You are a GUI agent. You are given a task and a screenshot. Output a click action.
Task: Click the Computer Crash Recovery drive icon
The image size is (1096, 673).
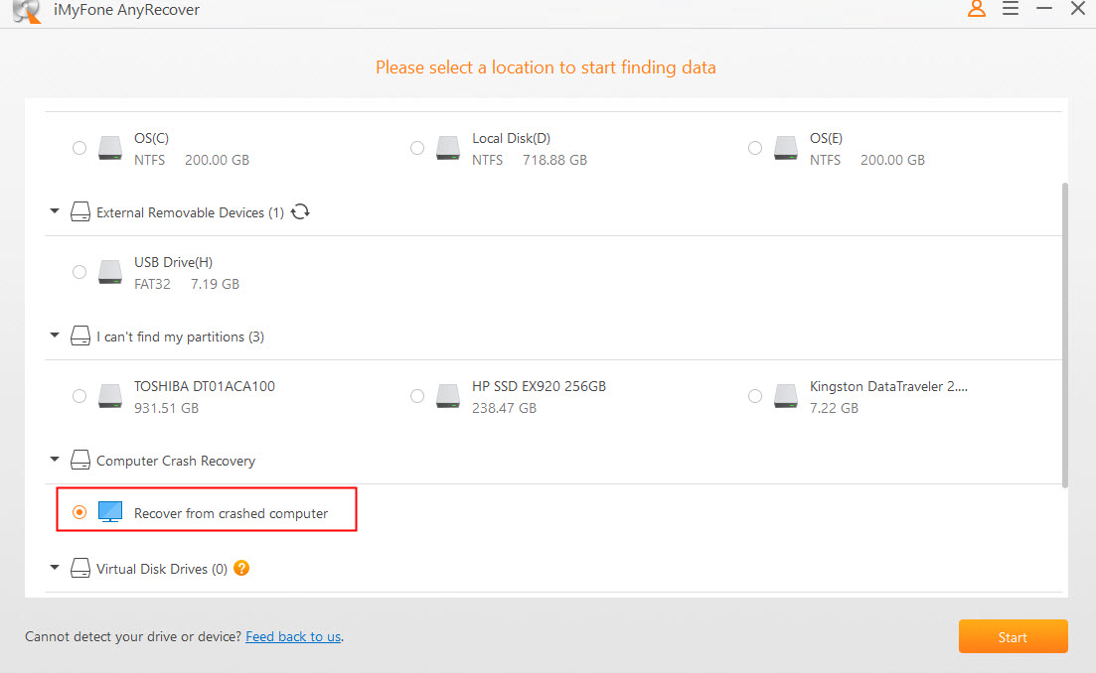click(80, 460)
